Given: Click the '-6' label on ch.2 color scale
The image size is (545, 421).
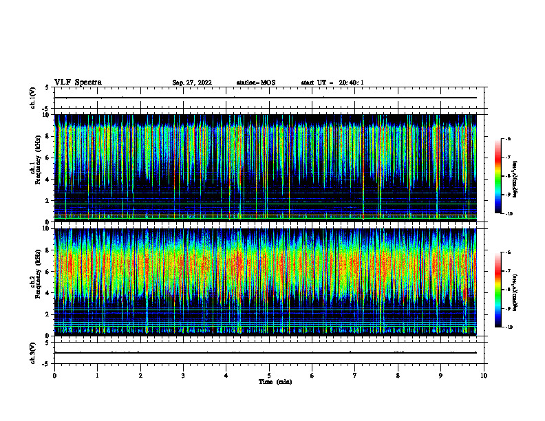Looking at the screenshot, I should [508, 252].
